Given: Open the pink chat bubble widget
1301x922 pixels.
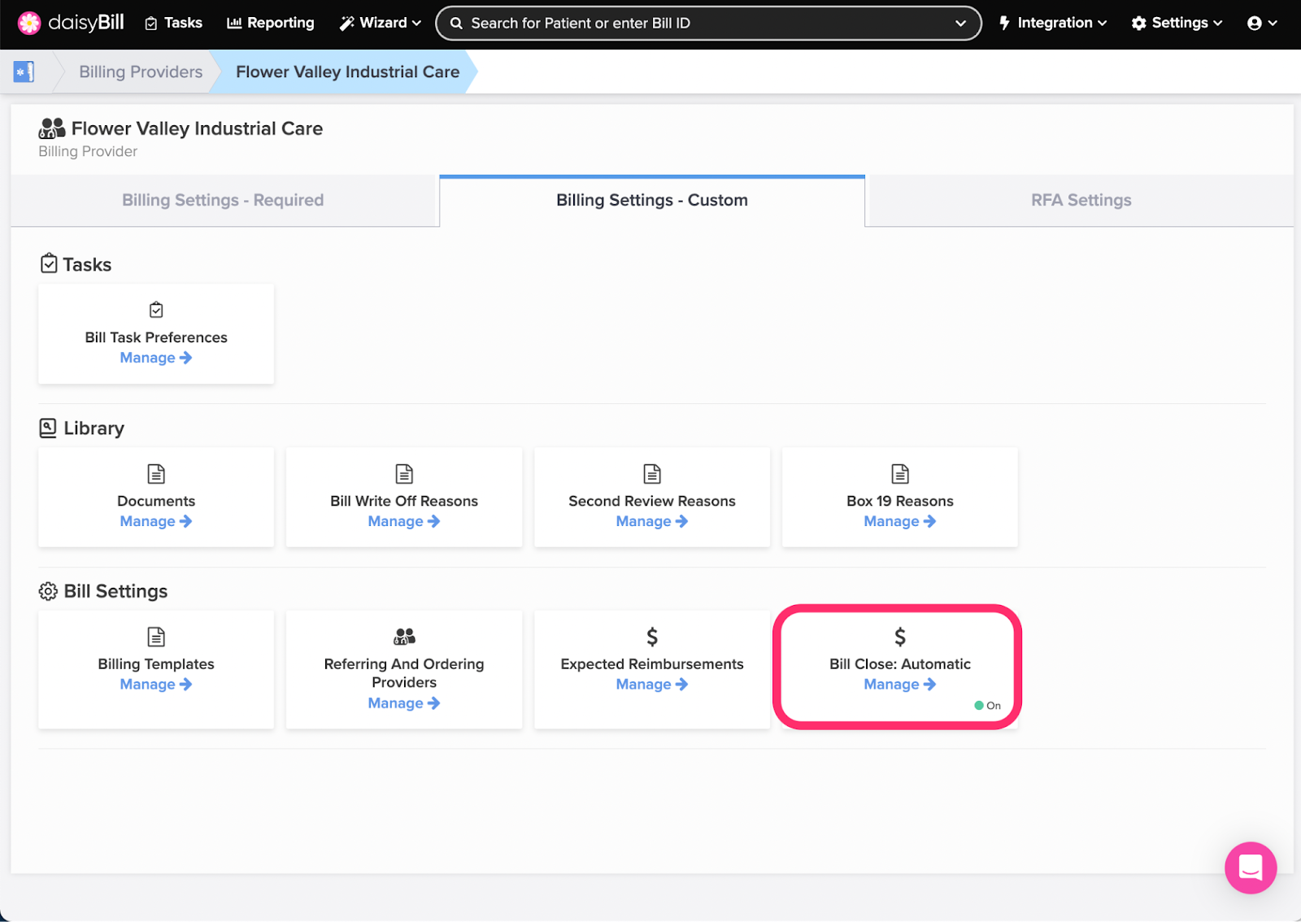Looking at the screenshot, I should coord(1250,868).
